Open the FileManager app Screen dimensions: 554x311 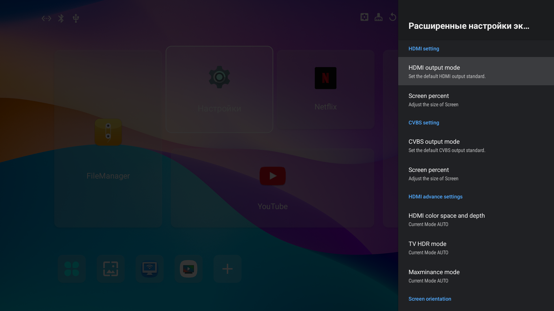tap(108, 139)
